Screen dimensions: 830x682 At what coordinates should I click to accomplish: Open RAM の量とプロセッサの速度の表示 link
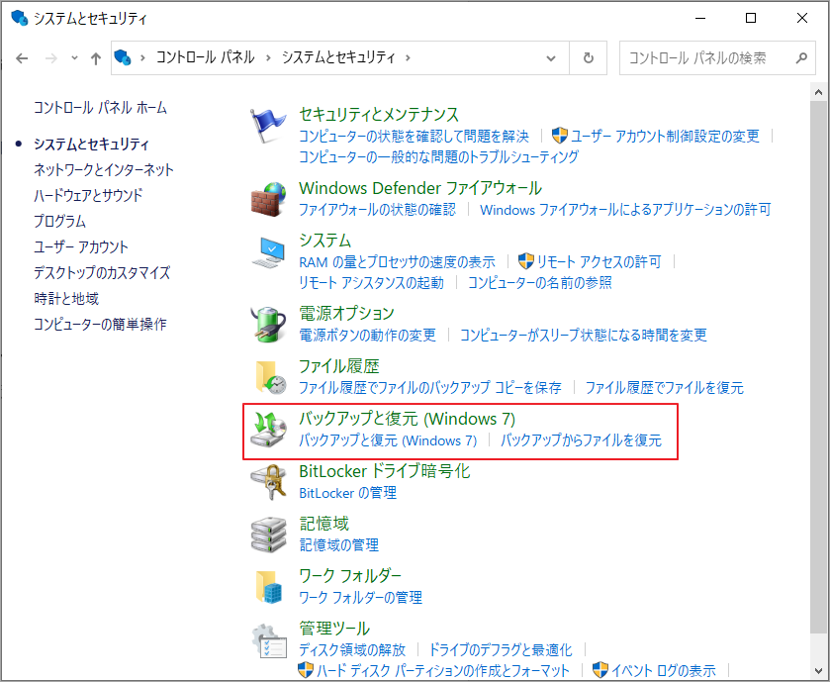click(397, 262)
